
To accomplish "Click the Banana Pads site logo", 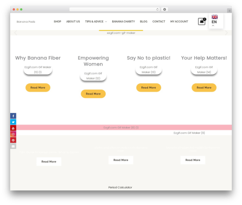I will pos(26,22).
